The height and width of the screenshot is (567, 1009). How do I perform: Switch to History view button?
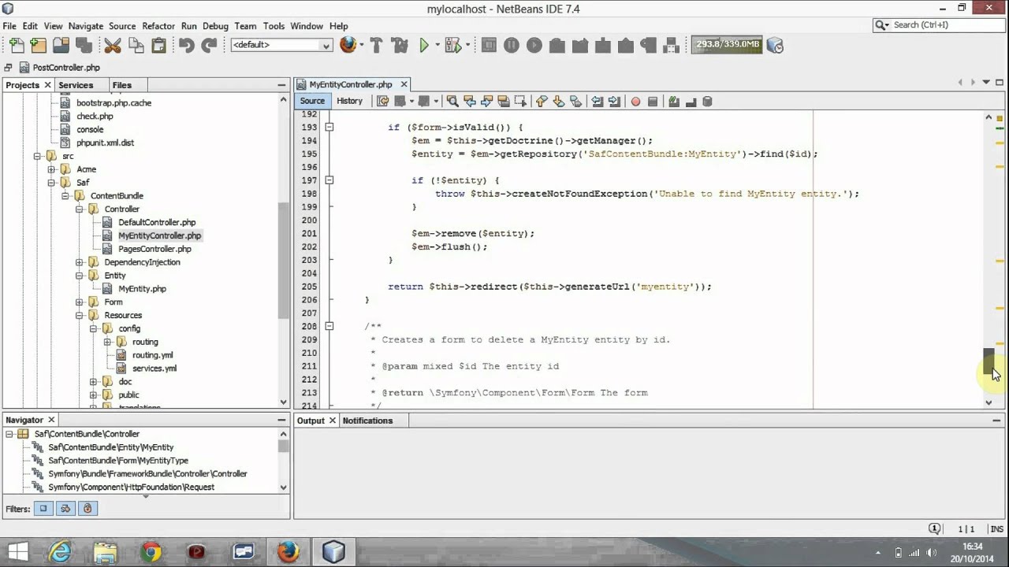(349, 101)
